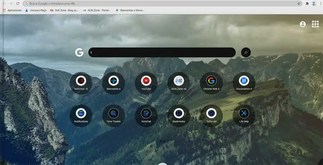Screen dimensions: 323x165
Task: Open the Life Map tile
Action: [244, 115]
